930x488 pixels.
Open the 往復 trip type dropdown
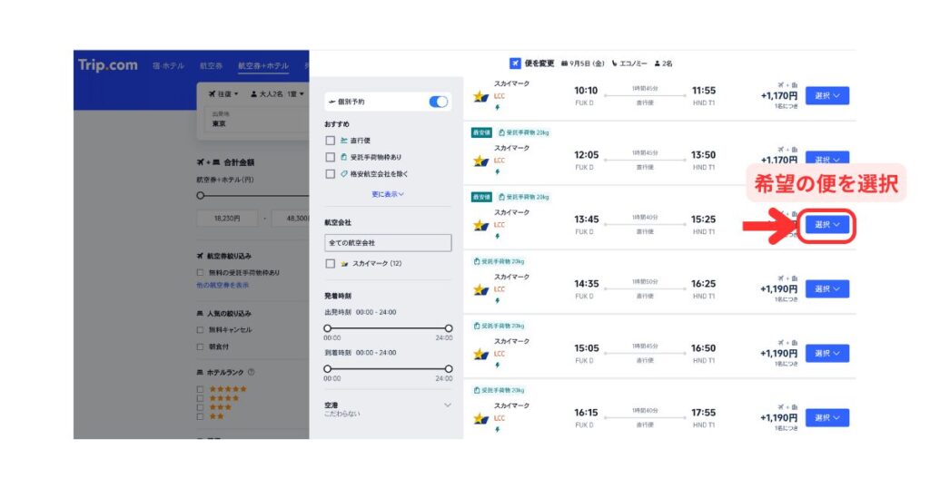[223, 94]
